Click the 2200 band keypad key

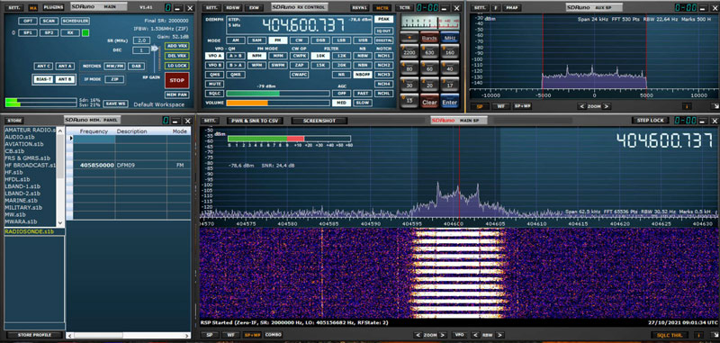tap(409, 52)
